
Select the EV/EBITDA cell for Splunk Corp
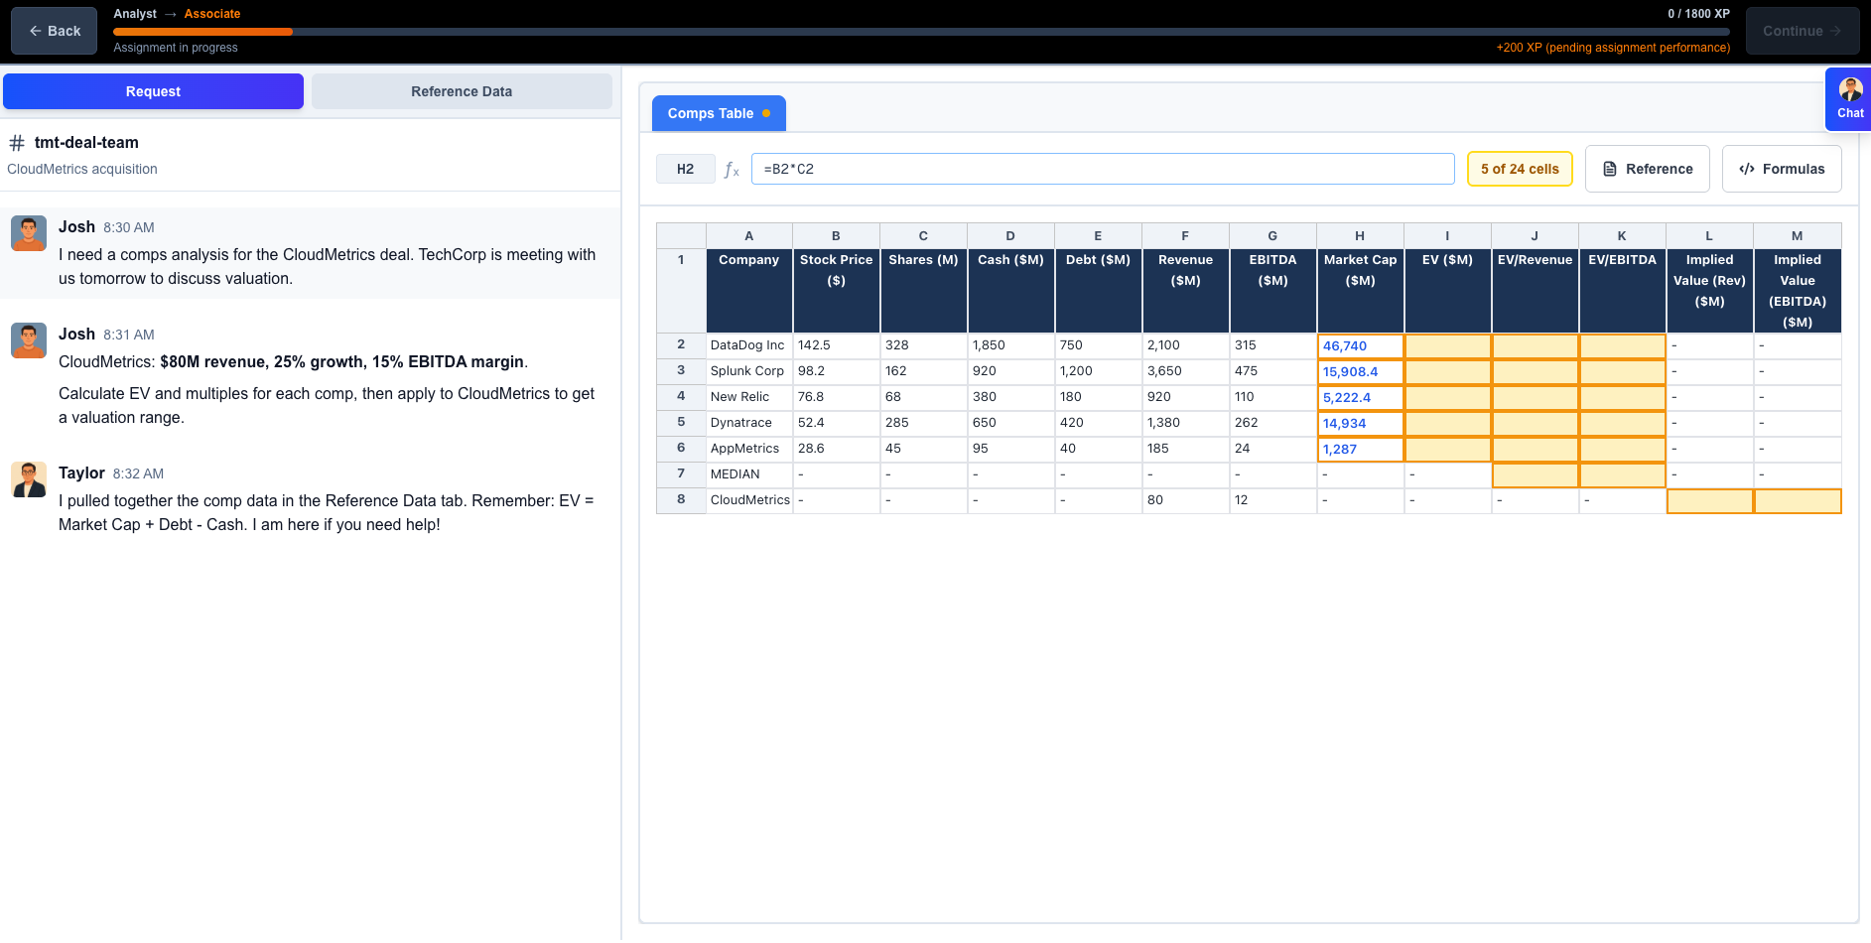1622,371
